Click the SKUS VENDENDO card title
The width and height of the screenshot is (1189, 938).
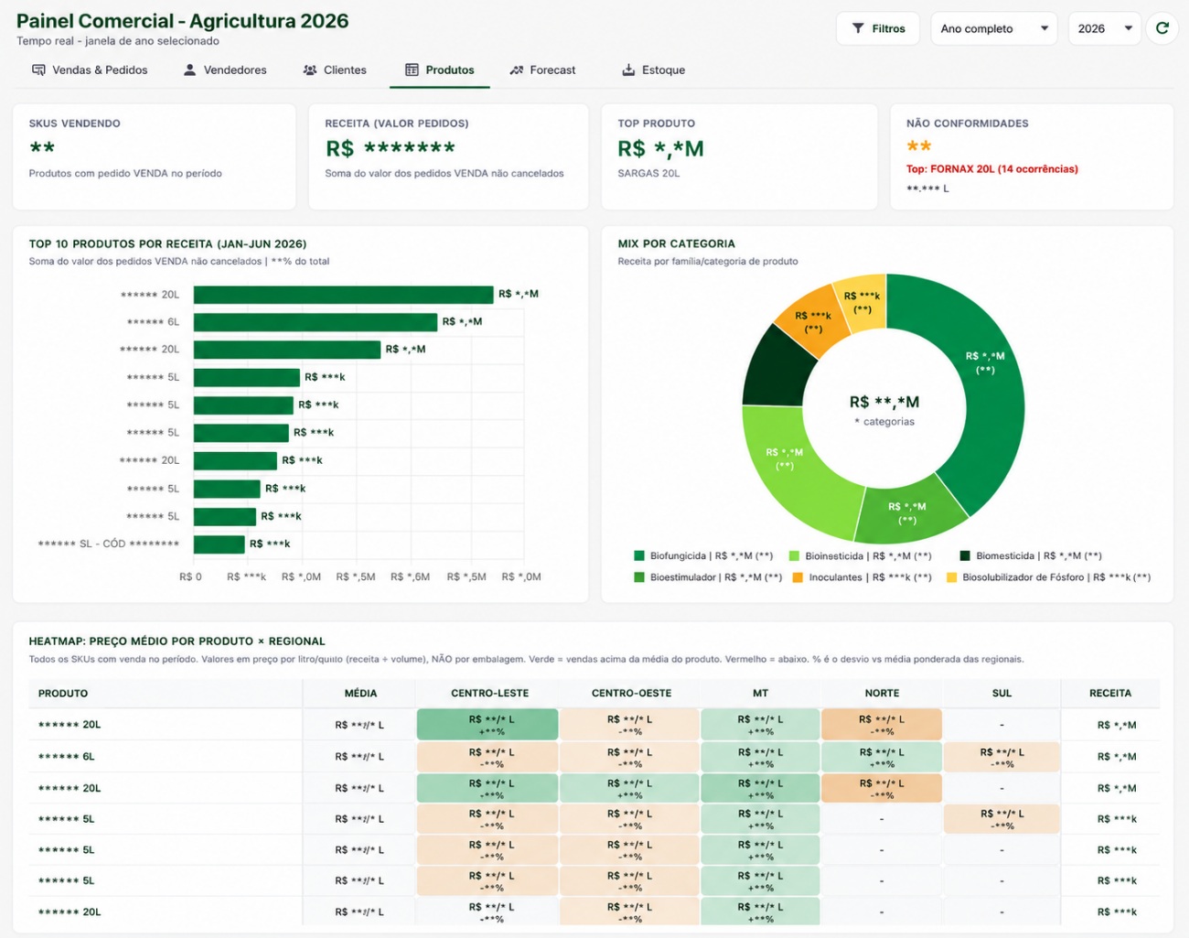tap(75, 124)
